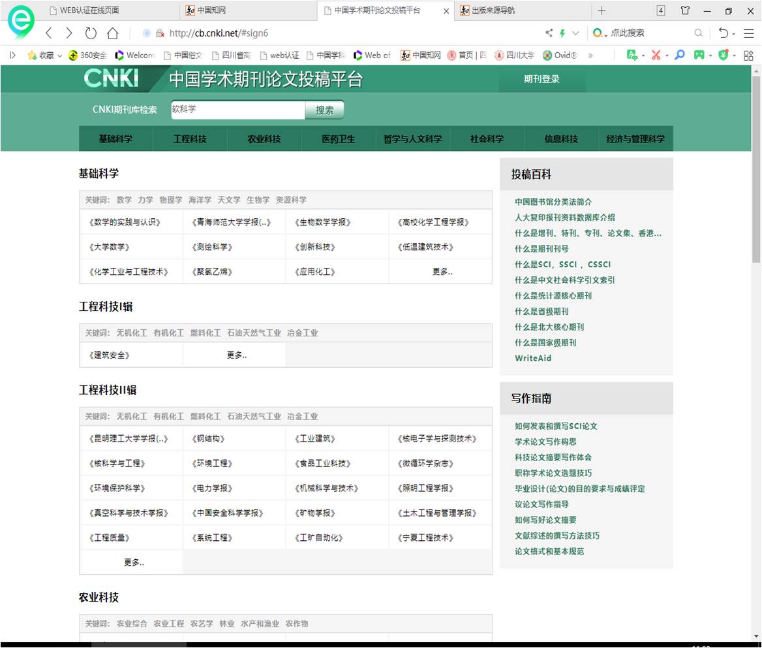Expand the scissors screenshot dropdown arrow
This screenshot has height=648, width=762.
coord(667,56)
